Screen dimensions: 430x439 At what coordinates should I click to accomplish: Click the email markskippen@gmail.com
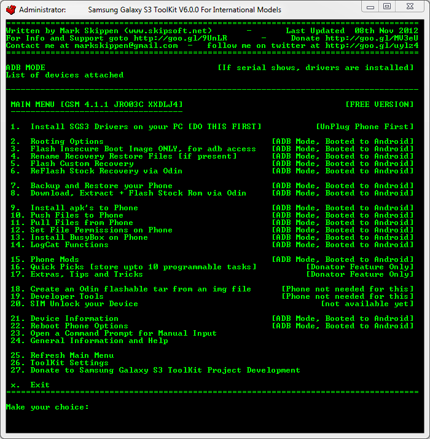tap(126, 45)
